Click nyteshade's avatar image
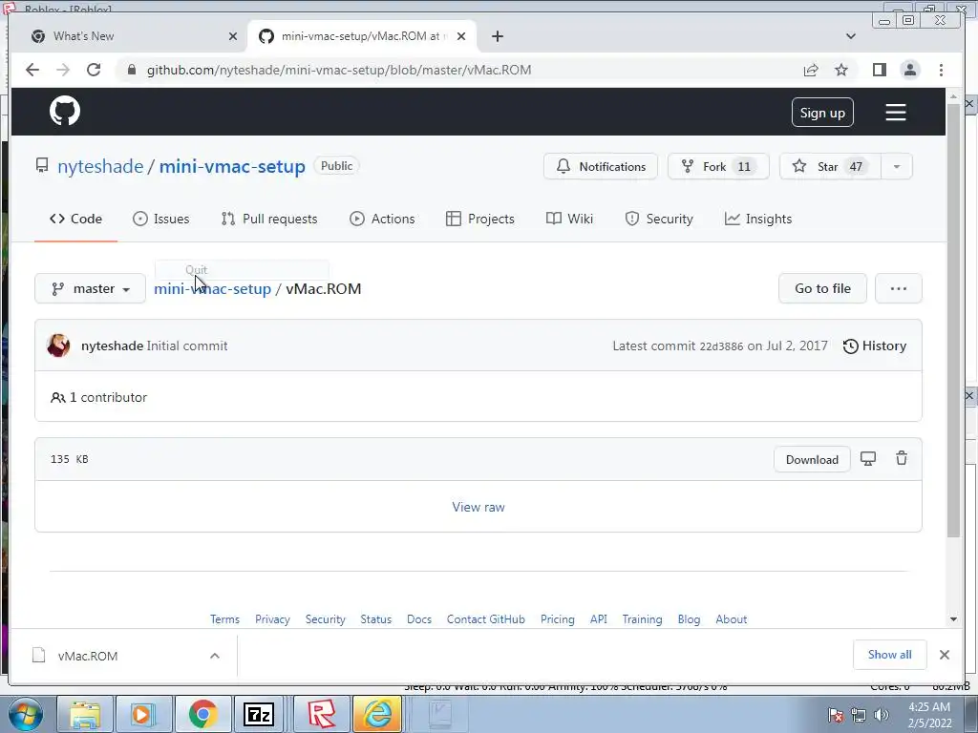This screenshot has width=978, height=733. click(x=58, y=346)
